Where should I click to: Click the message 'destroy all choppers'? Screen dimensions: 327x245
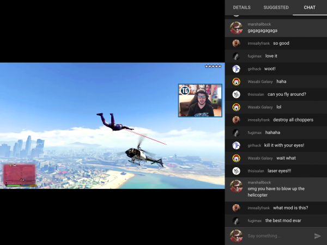[x=293, y=120]
